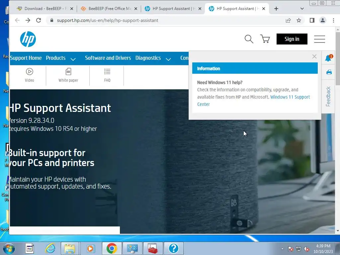Open the Support Home menu item

26,58
